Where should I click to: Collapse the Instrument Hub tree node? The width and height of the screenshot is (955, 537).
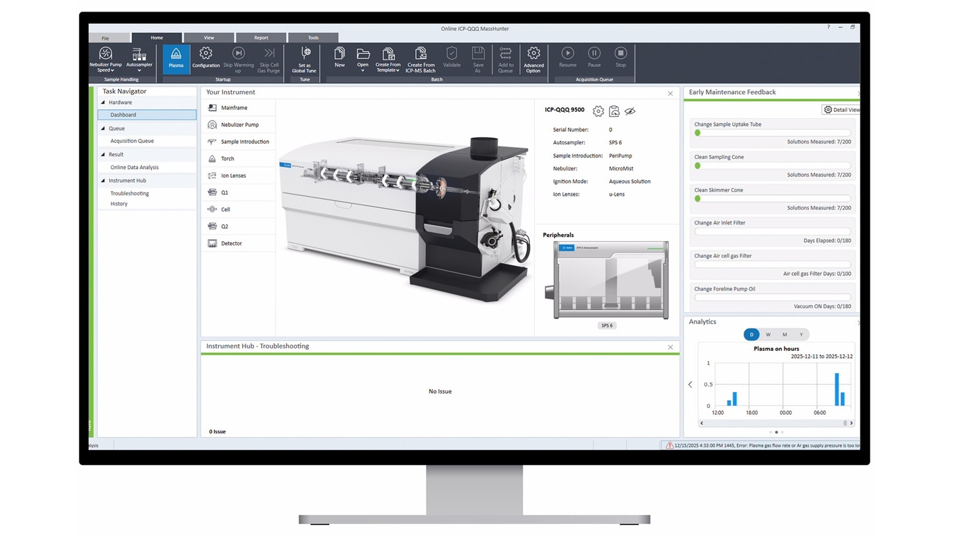(103, 180)
